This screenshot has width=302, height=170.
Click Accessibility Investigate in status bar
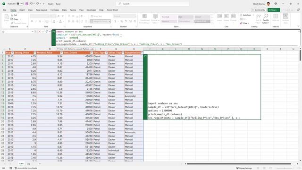pyautogui.click(x=26, y=168)
